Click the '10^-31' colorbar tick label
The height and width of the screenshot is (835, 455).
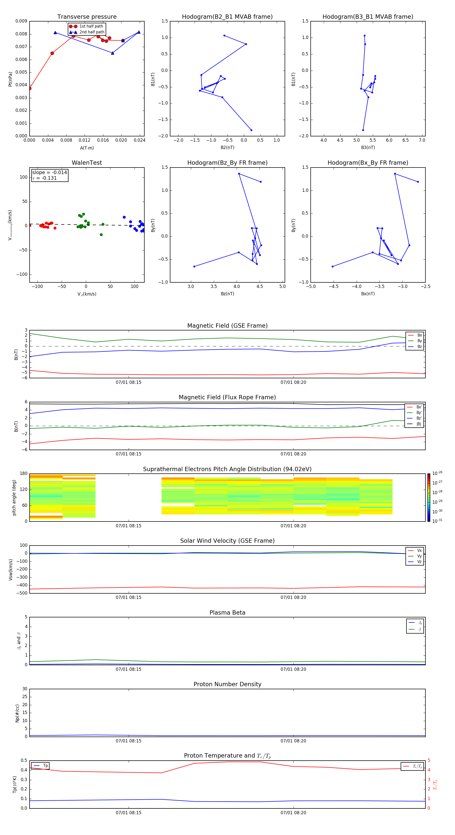pos(437,521)
